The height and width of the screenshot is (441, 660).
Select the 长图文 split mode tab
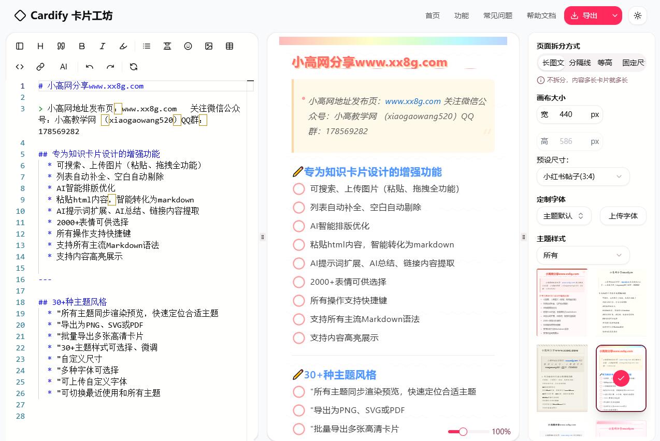(x=553, y=63)
